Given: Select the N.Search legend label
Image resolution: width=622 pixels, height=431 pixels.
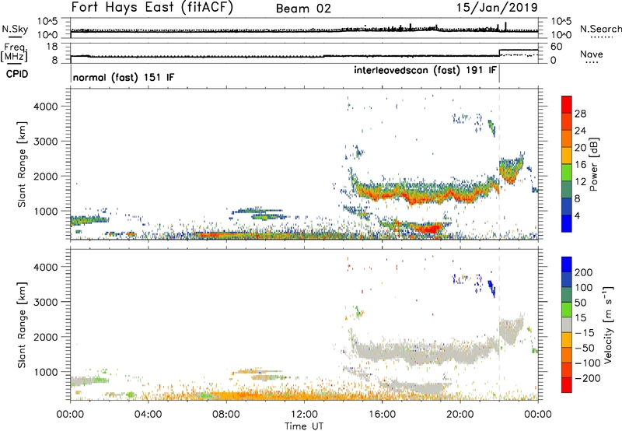Looking at the screenshot, I should tap(600, 29).
